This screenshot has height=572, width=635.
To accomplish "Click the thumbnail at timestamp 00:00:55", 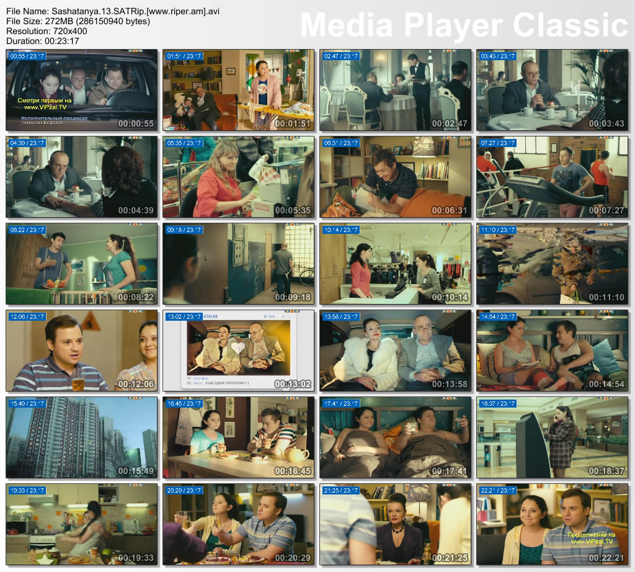I will coord(81,90).
